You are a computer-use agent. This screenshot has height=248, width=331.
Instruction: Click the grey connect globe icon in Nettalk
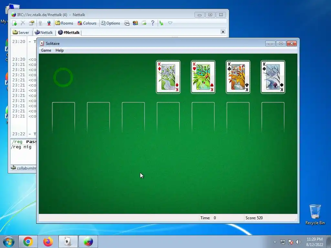coord(40,23)
